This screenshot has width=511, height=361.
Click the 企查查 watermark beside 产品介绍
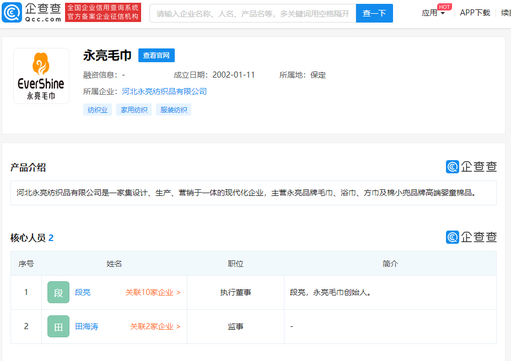(x=472, y=166)
